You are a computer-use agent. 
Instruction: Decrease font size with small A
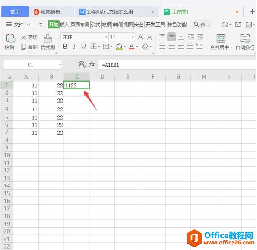pyautogui.click(x=149, y=37)
